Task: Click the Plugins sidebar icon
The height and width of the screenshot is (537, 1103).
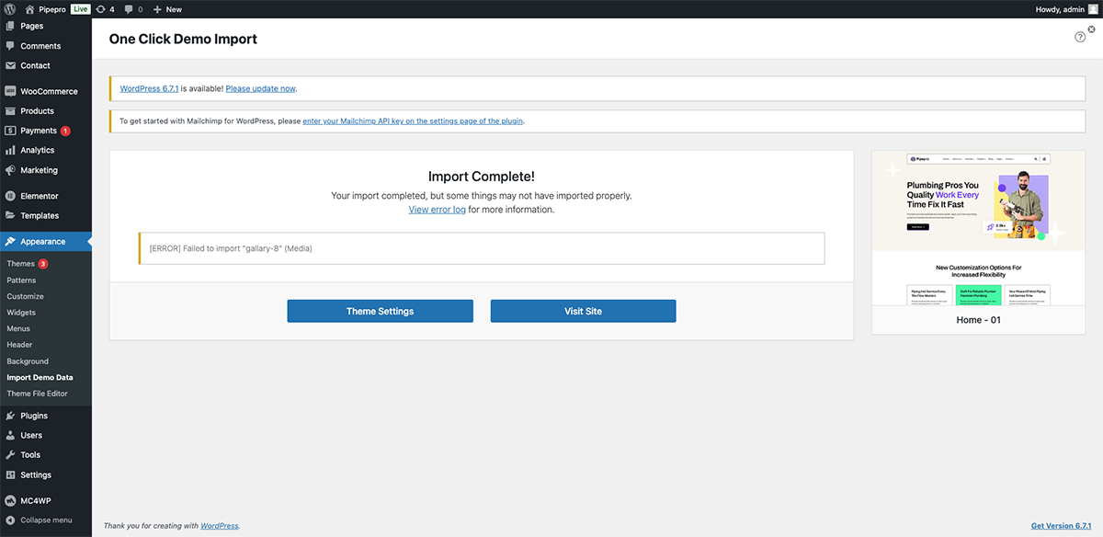Action: 10,416
